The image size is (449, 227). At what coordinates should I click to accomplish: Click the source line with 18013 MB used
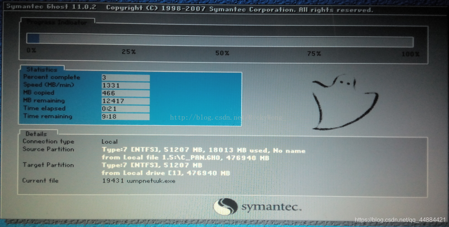tap(203, 150)
